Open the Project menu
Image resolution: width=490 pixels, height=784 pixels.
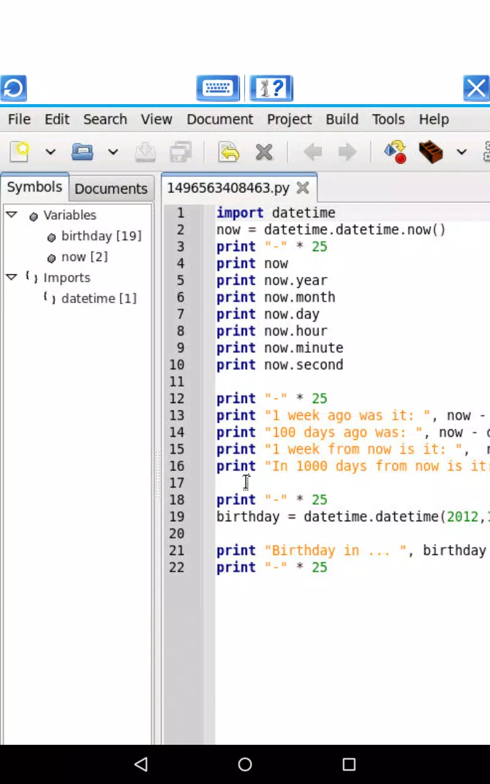pos(289,119)
